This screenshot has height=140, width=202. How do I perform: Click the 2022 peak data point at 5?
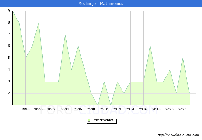pyautogui.click(x=183, y=58)
